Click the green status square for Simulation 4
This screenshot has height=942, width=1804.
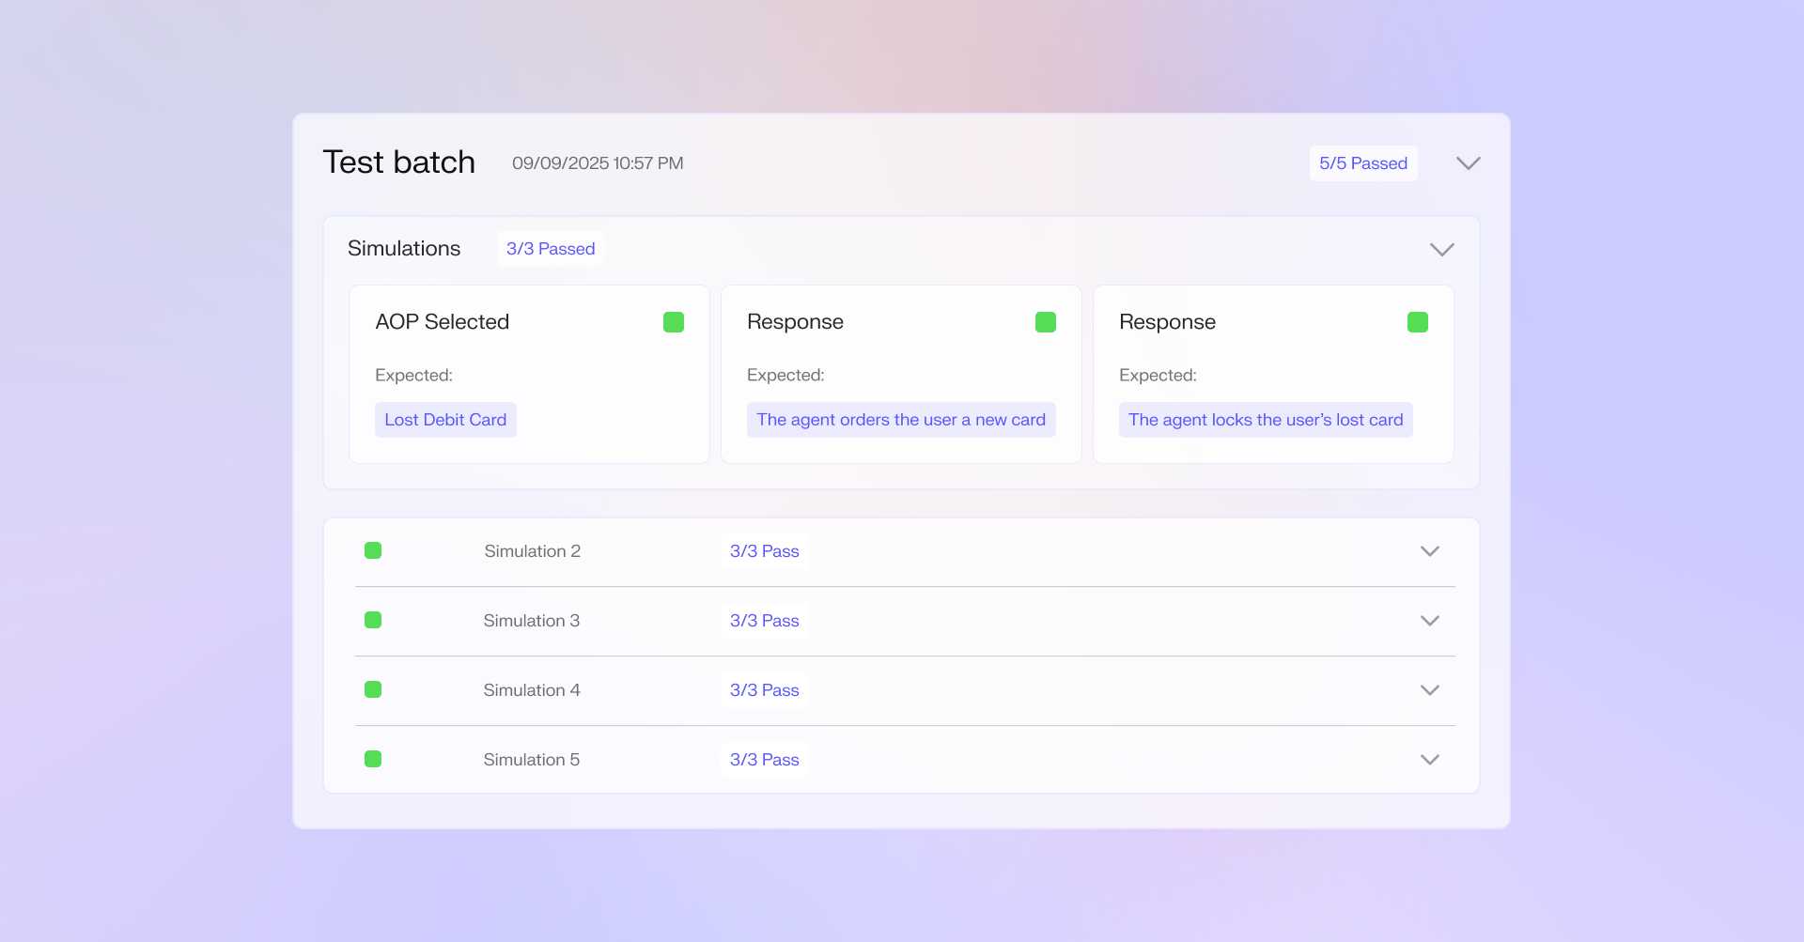tap(373, 689)
